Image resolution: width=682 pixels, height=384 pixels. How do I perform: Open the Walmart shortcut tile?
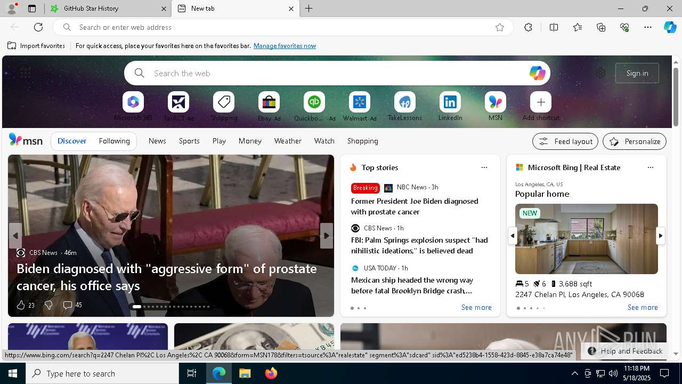click(360, 102)
